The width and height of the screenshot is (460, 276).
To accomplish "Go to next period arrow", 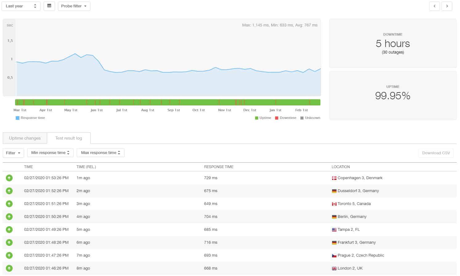I will pyautogui.click(x=447, y=6).
